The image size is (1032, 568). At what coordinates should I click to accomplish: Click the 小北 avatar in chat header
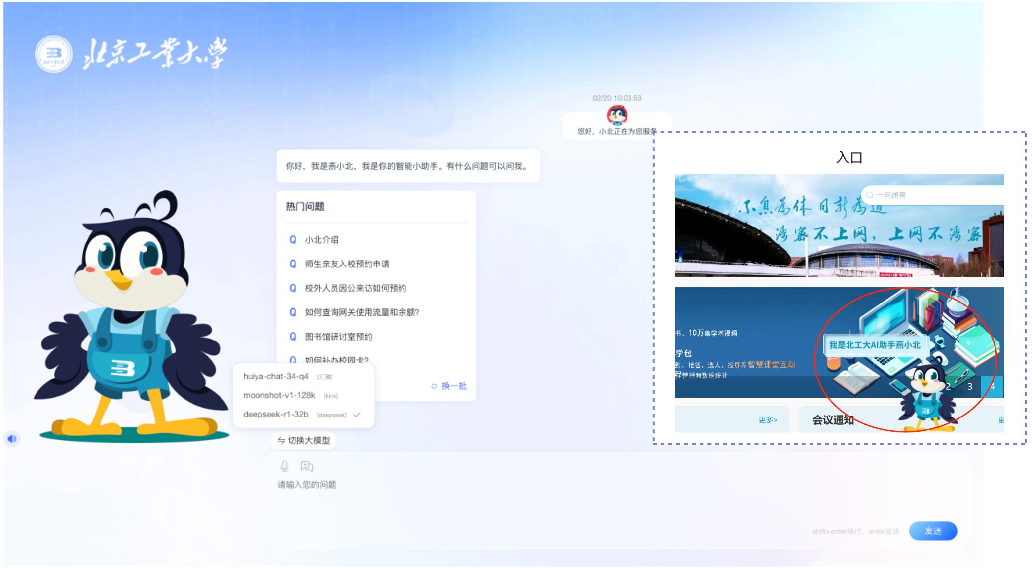pyautogui.click(x=617, y=115)
